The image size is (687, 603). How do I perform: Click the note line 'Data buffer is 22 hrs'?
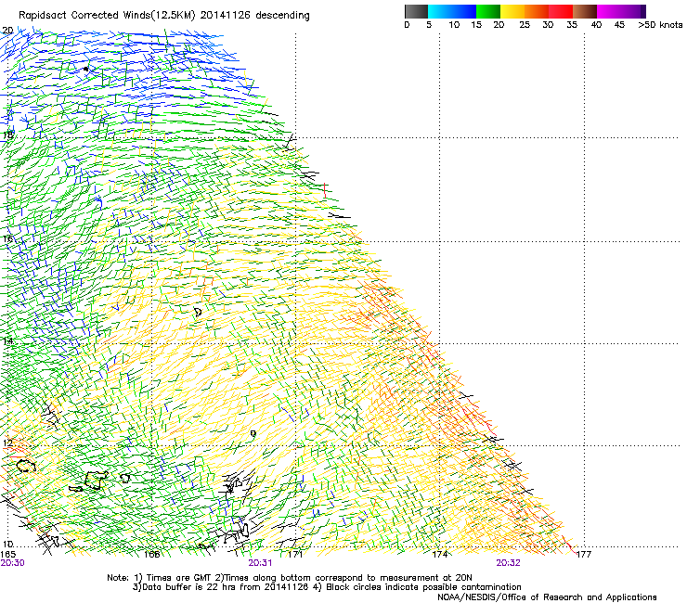[327, 587]
